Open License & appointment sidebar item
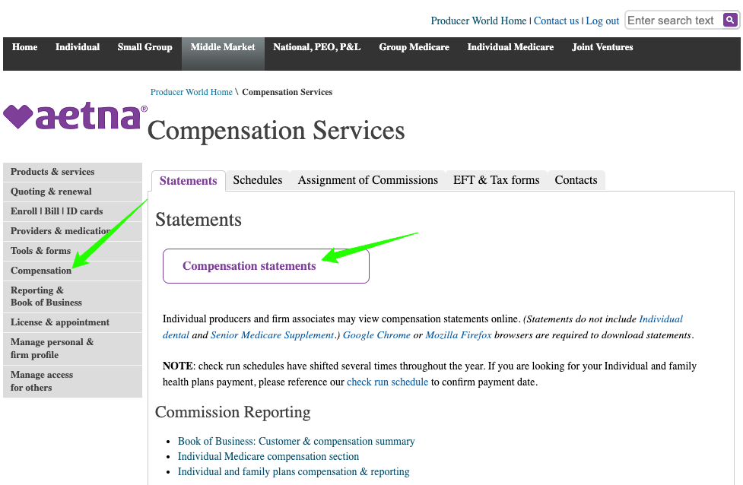The height and width of the screenshot is (485, 743). (72, 322)
